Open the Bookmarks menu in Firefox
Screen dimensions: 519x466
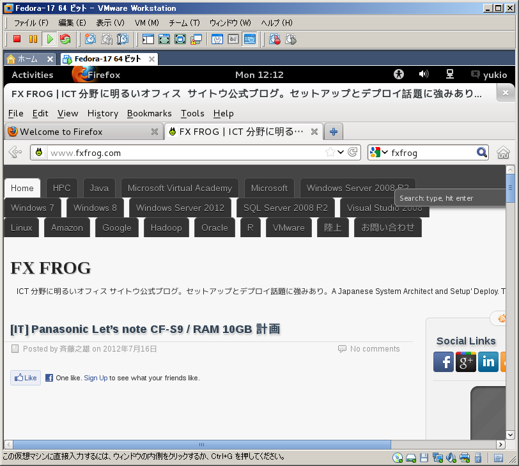pos(149,113)
